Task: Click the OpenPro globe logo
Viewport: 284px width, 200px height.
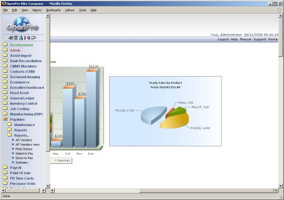Action: pyautogui.click(x=22, y=24)
